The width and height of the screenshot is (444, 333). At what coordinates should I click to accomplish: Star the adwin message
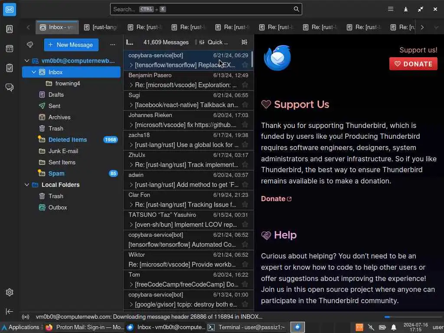tap(245, 185)
